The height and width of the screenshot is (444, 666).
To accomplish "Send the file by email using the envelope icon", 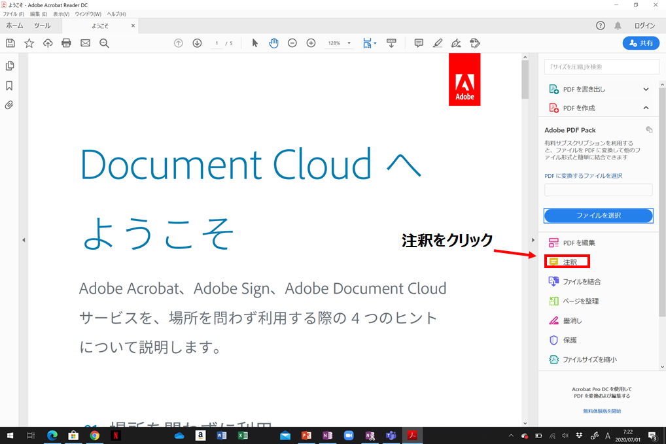I will coord(85,43).
